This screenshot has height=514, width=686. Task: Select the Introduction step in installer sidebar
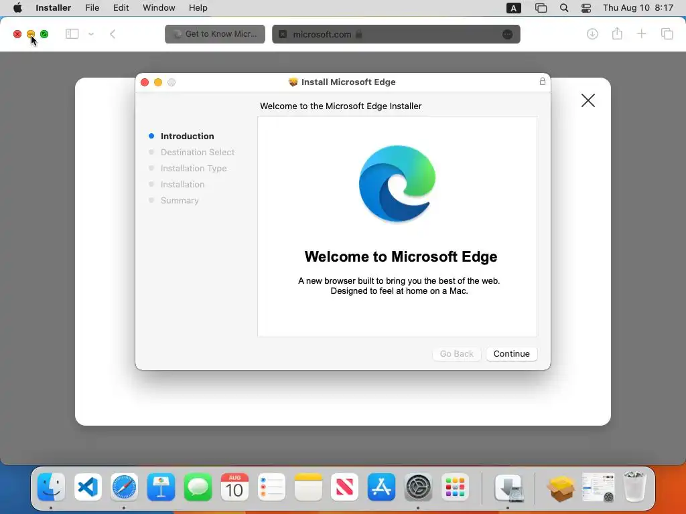188,136
